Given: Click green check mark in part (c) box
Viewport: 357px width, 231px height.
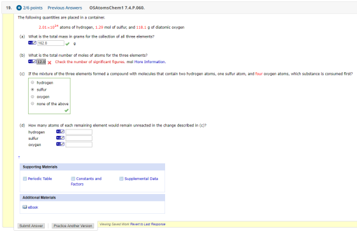Looking at the screenshot, I should [x=66, y=110].
